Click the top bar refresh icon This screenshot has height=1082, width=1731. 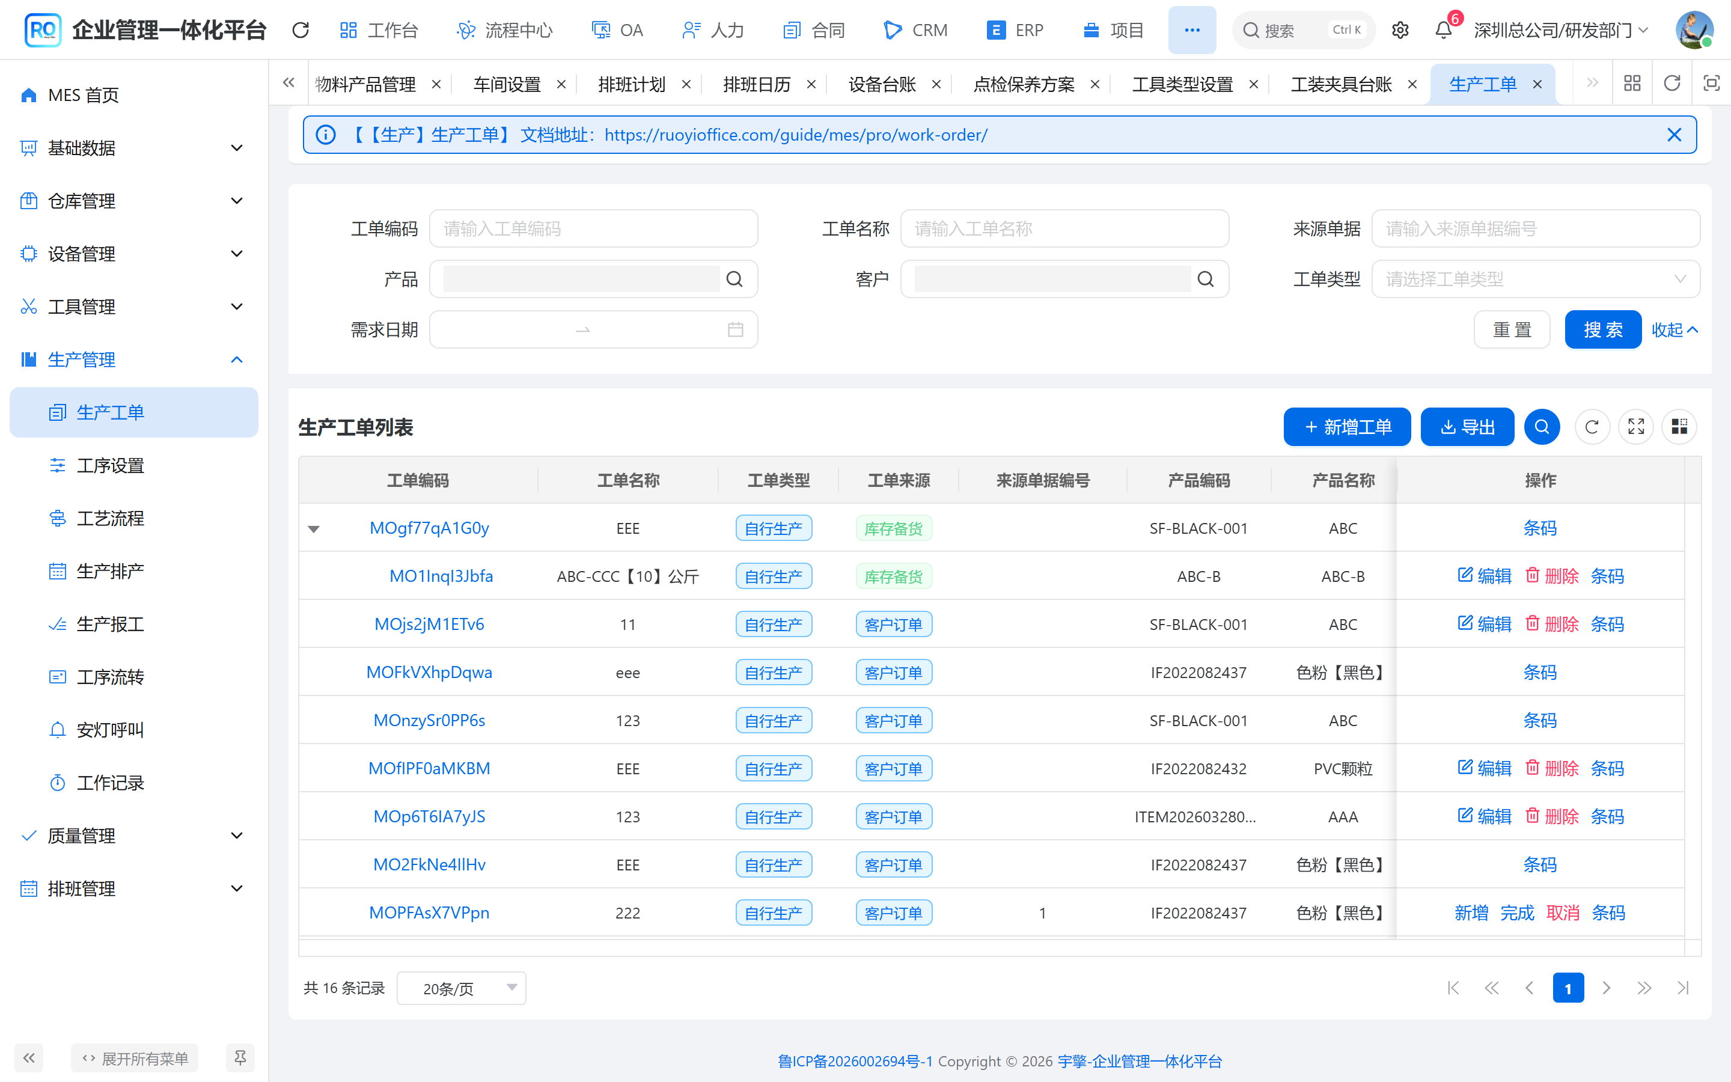(301, 30)
